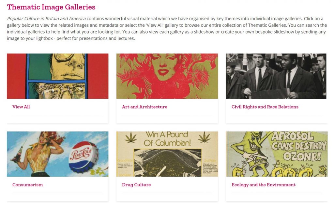Open the View All gallery link

click(x=21, y=107)
